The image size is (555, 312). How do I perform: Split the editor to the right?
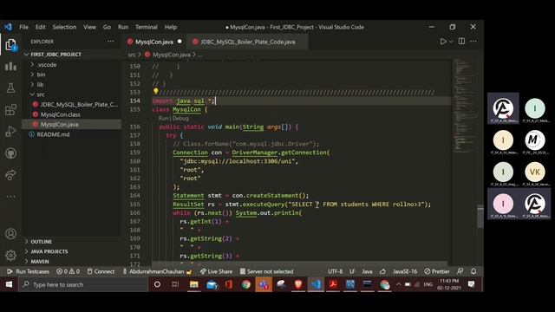coord(461,42)
